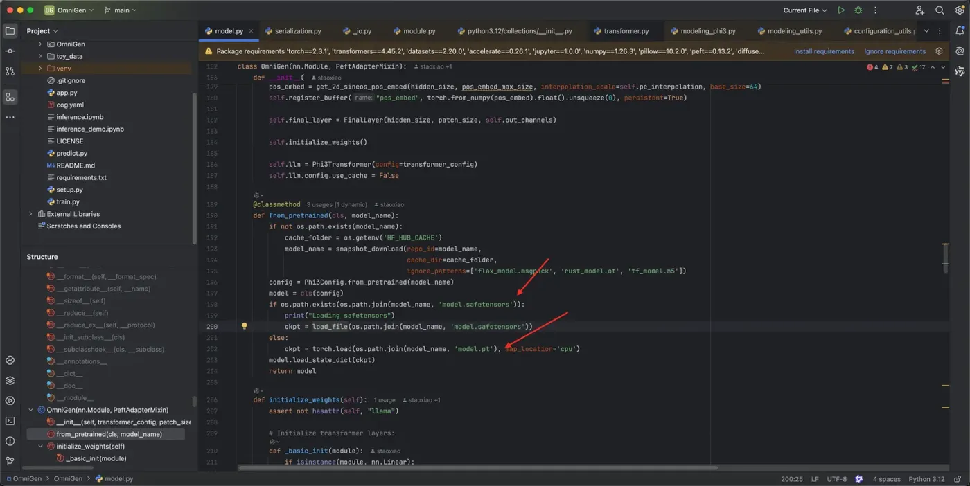Viewport: 970px width, 486px height.
Task: Open the OmniGen project dropdown
Action: (x=69, y=10)
